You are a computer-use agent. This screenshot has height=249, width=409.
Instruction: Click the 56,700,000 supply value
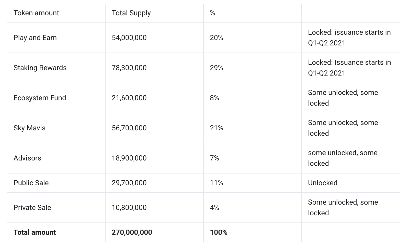tap(129, 128)
